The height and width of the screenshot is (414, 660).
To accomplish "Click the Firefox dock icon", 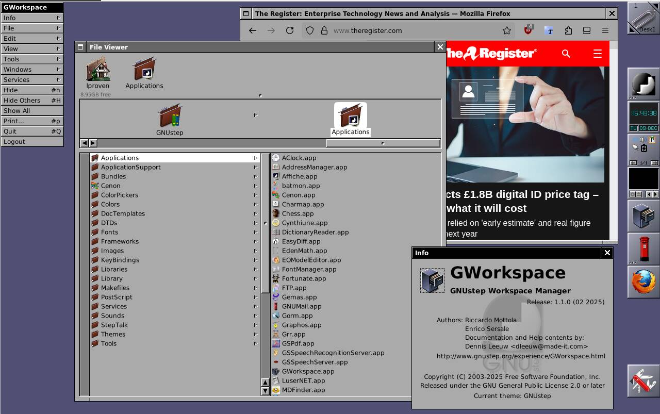I will point(643,282).
